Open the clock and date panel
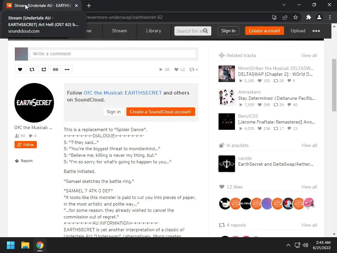 (322, 245)
